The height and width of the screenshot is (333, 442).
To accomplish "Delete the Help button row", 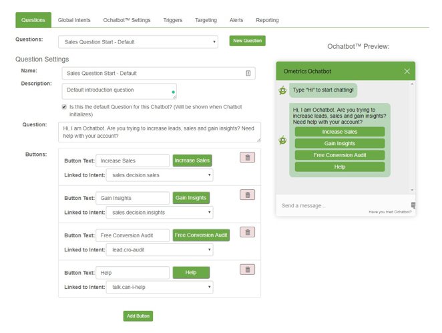I will coord(247,269).
